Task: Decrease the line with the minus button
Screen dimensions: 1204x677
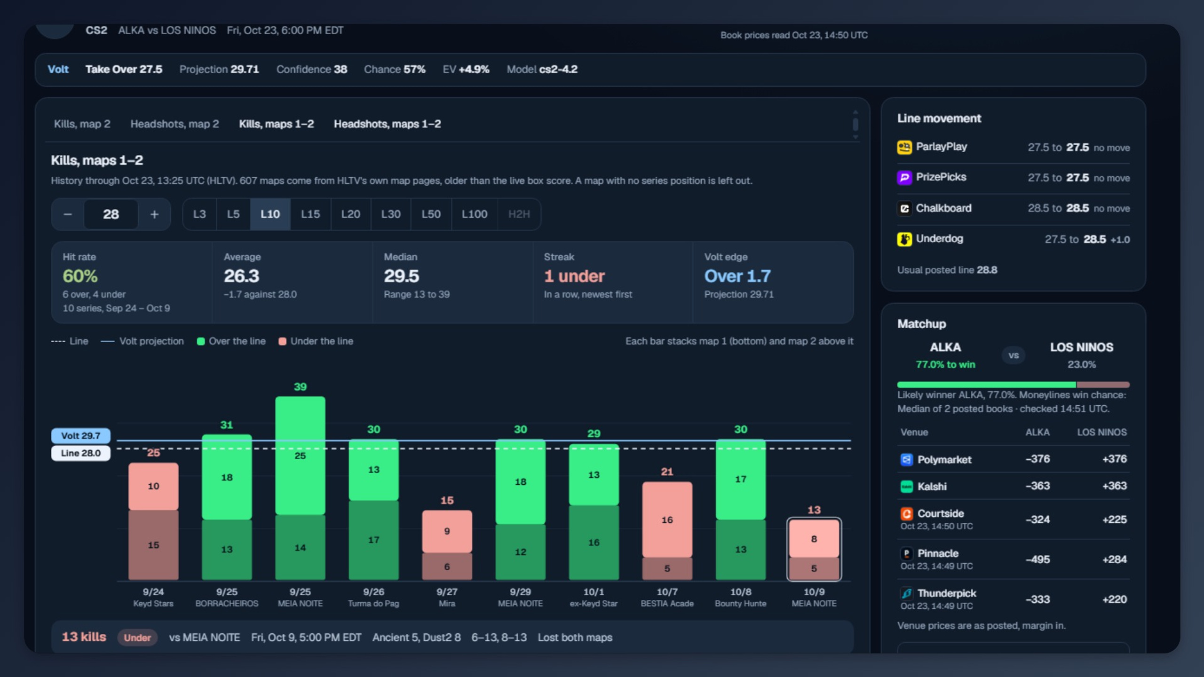Action: (68, 214)
